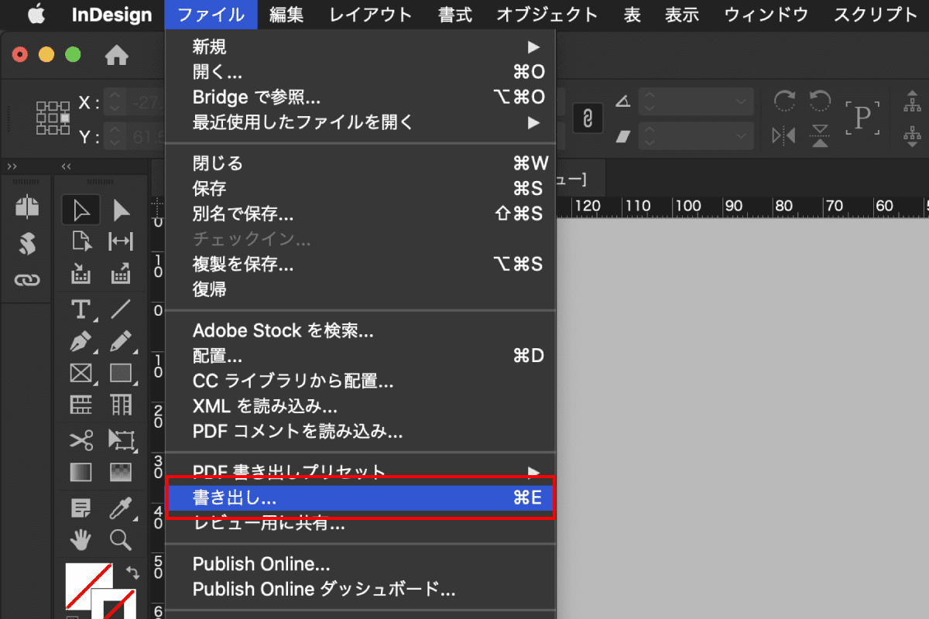929x619 pixels.
Task: Click the Fill color swatch
Action: point(87,587)
